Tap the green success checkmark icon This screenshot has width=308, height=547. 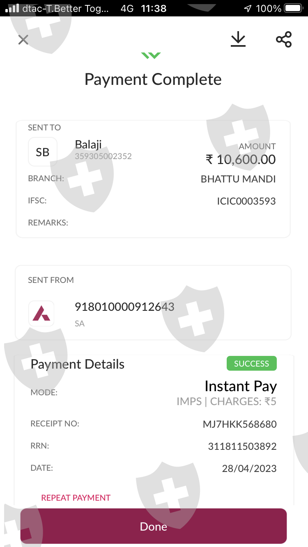[x=151, y=55]
